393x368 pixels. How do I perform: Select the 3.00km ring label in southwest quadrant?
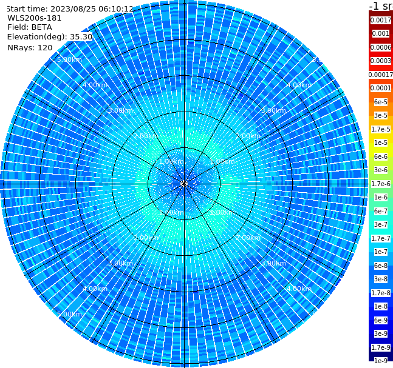pos(120,263)
